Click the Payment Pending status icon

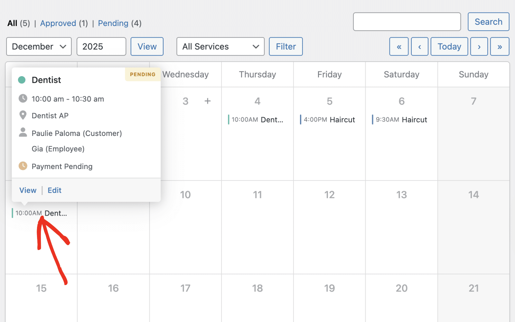tap(23, 166)
